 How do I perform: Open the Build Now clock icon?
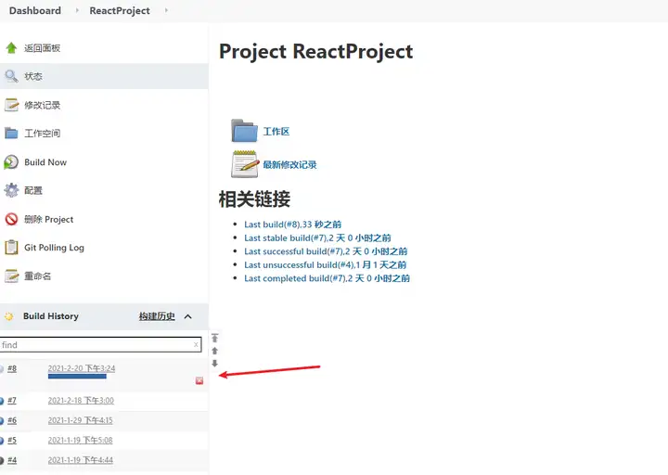point(11,162)
